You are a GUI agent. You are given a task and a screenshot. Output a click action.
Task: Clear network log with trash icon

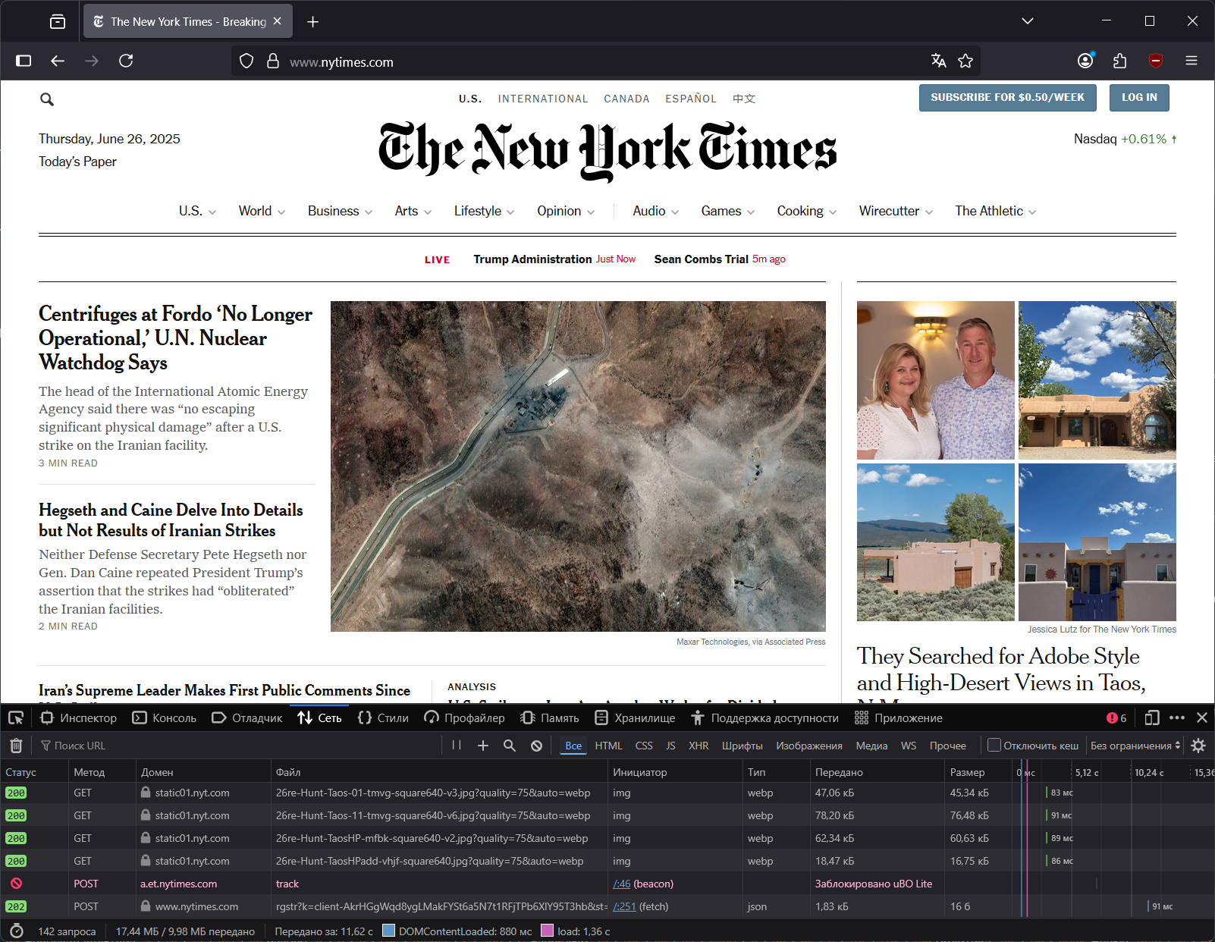pos(16,746)
